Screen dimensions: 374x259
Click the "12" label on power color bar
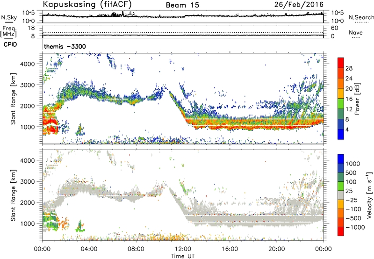coord(349,109)
